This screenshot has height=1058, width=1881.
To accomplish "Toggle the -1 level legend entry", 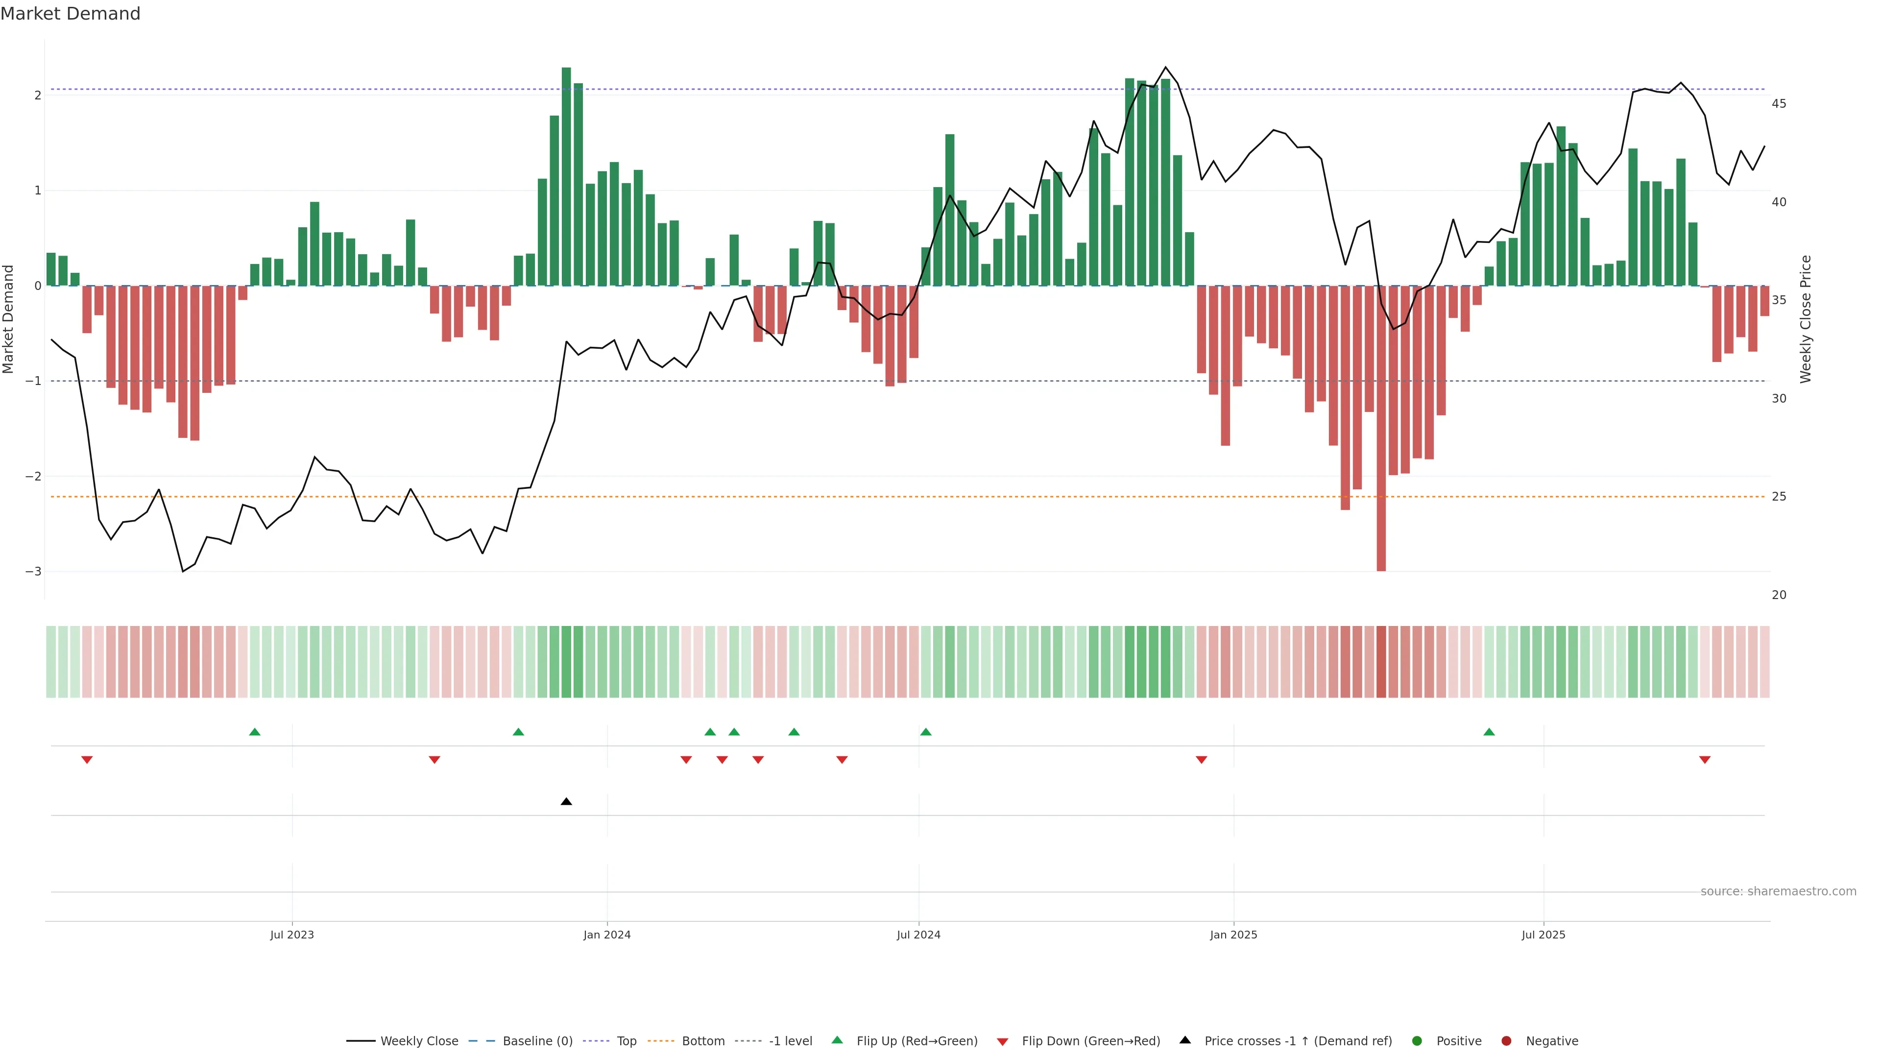I will tap(790, 1041).
